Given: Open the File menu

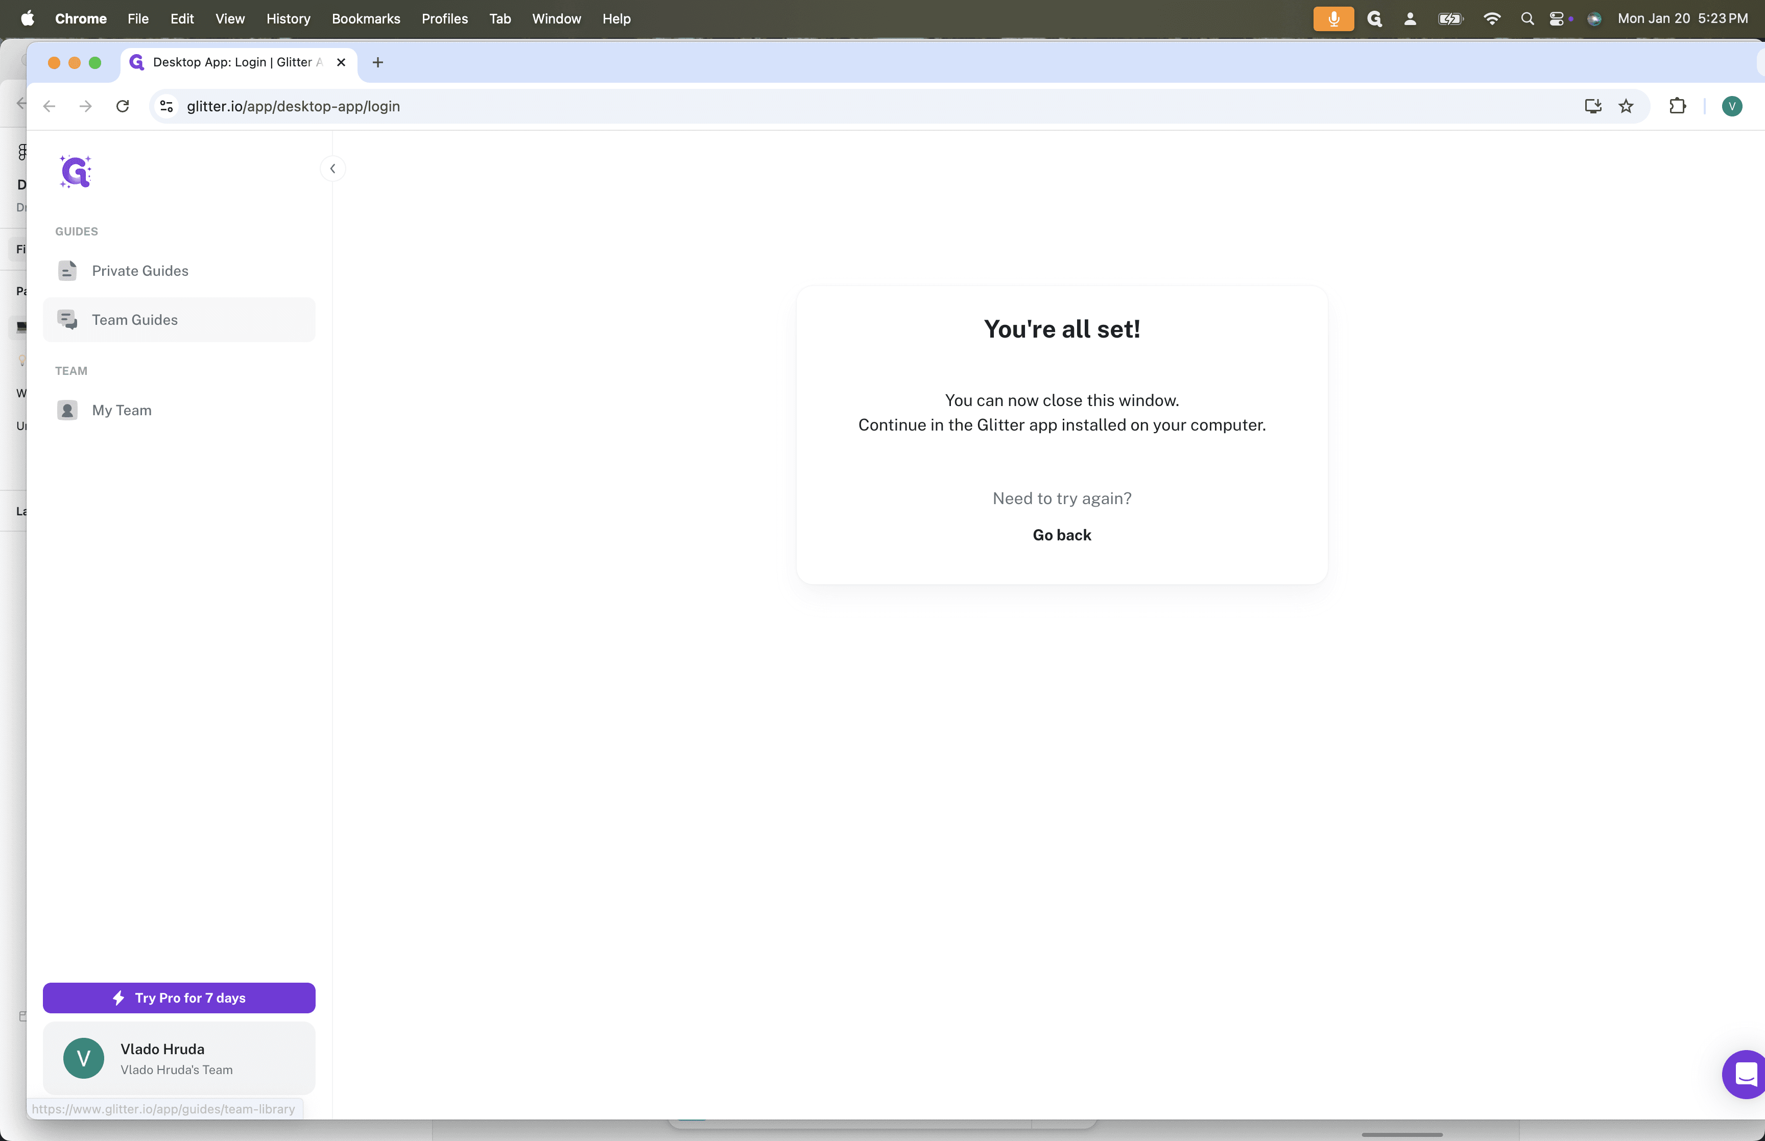Looking at the screenshot, I should (138, 18).
